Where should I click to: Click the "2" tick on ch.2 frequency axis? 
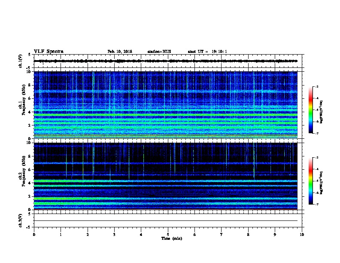(30, 196)
